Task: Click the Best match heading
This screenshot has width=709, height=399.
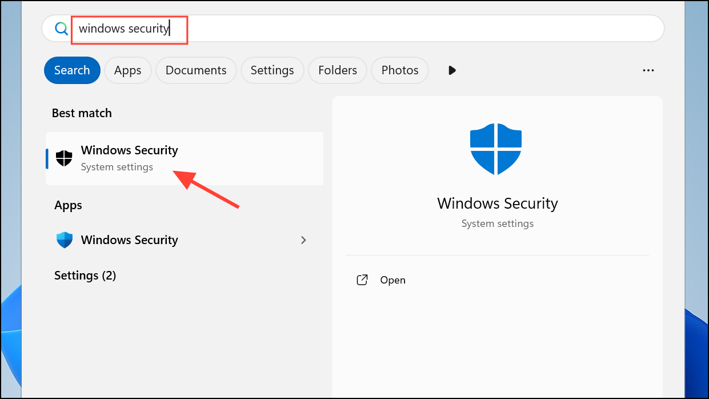Action: (82, 113)
